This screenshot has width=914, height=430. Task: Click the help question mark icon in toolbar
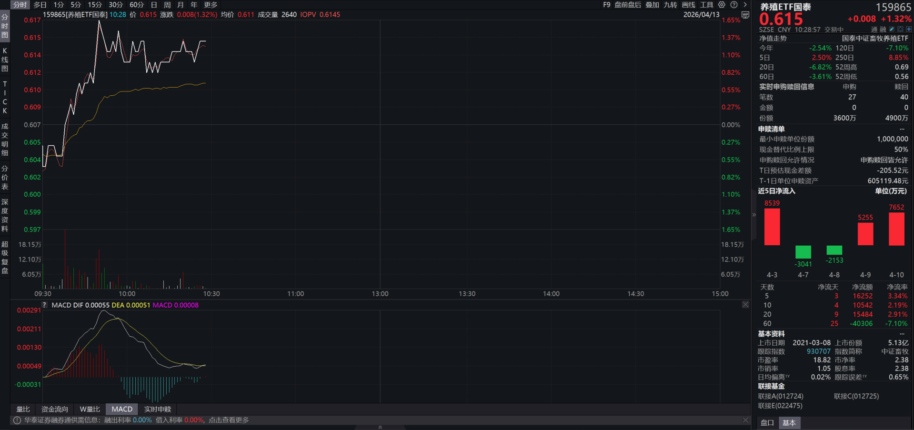[x=734, y=5]
